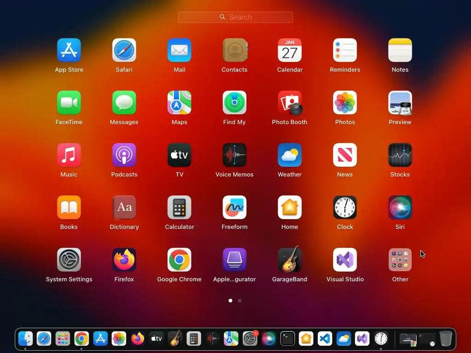Open Voice Memos waveform in Dock
Screen dimensions: 471x353
tap(213, 339)
